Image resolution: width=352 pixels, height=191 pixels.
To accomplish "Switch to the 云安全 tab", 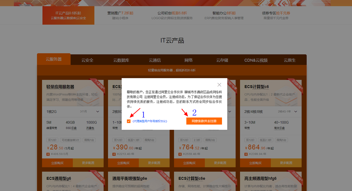I will click(87, 60).
